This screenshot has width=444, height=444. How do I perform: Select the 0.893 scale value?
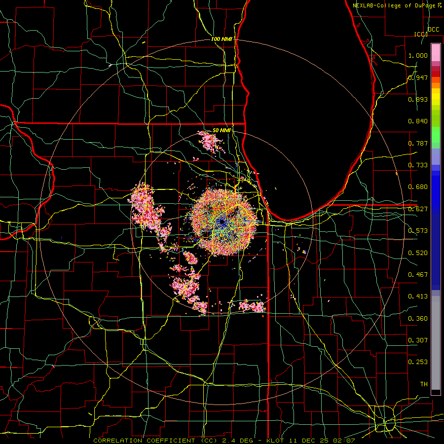[x=418, y=99]
